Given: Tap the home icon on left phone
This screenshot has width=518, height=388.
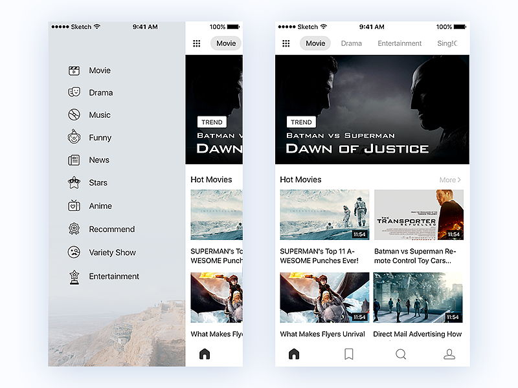Looking at the screenshot, I should 205,354.
